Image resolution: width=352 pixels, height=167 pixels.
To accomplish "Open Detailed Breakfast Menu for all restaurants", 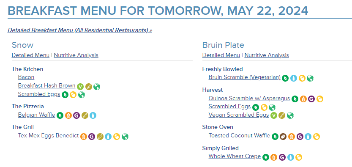I will [80, 30].
